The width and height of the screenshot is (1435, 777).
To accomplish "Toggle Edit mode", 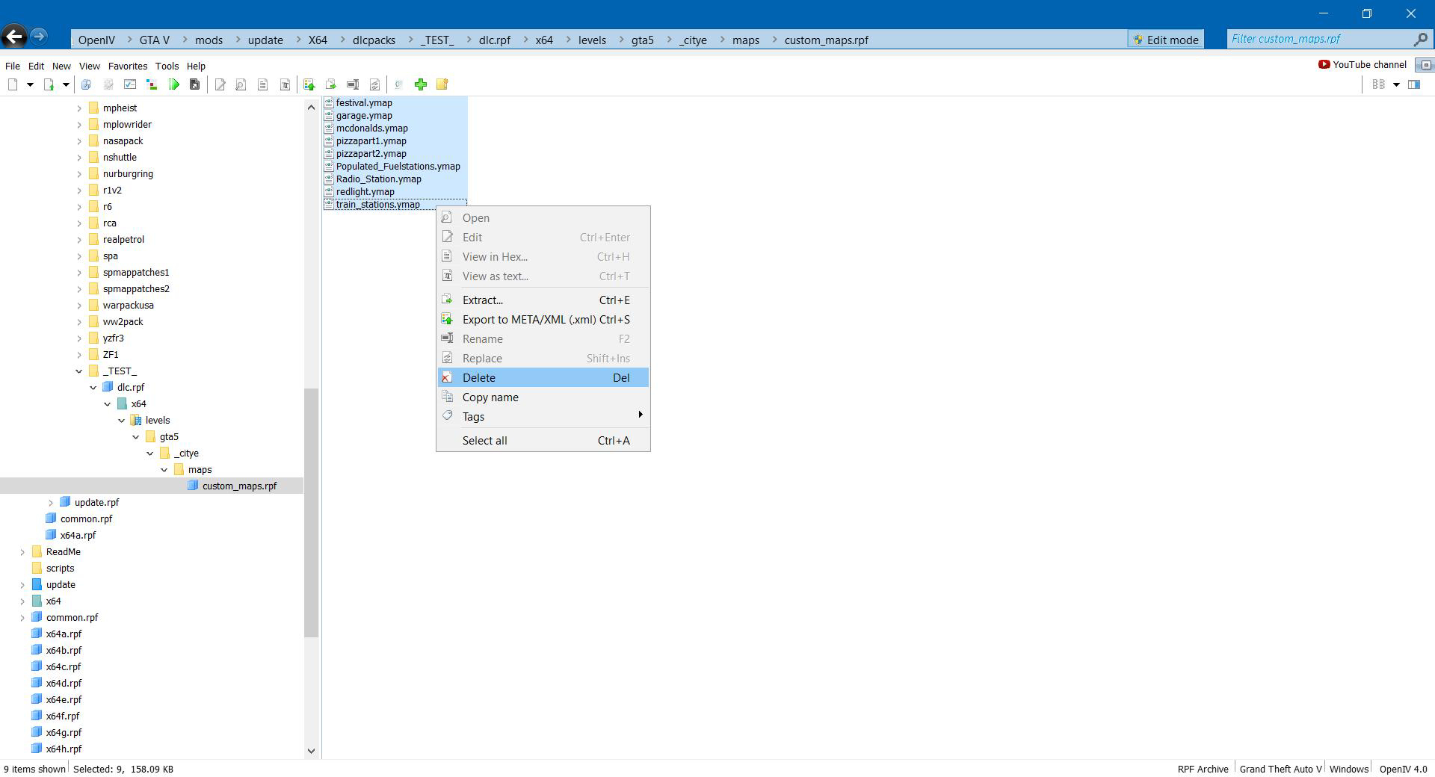I will click(x=1165, y=40).
